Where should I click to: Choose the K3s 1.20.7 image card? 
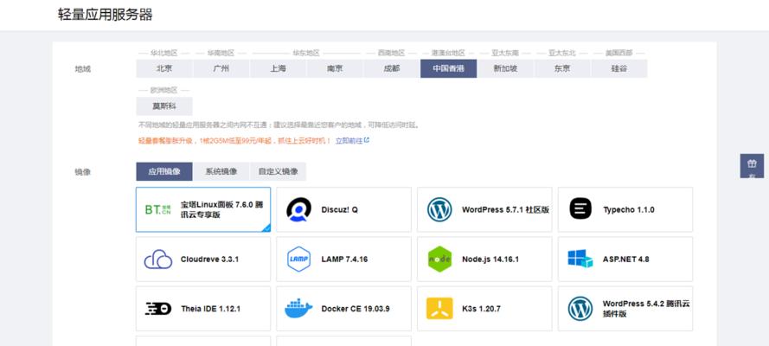pos(484,309)
